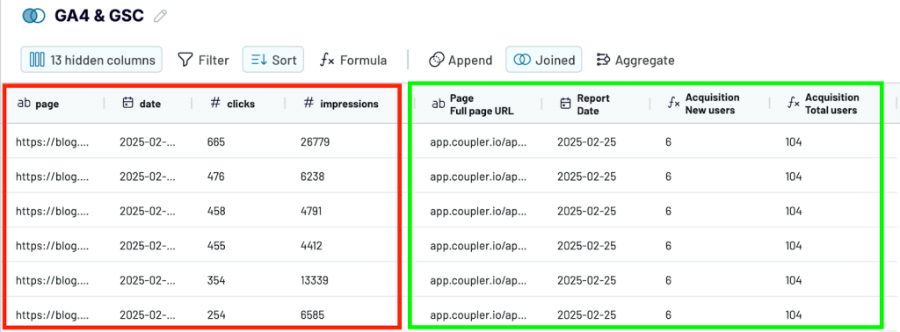Click the calendar icon in date column header

(x=128, y=104)
